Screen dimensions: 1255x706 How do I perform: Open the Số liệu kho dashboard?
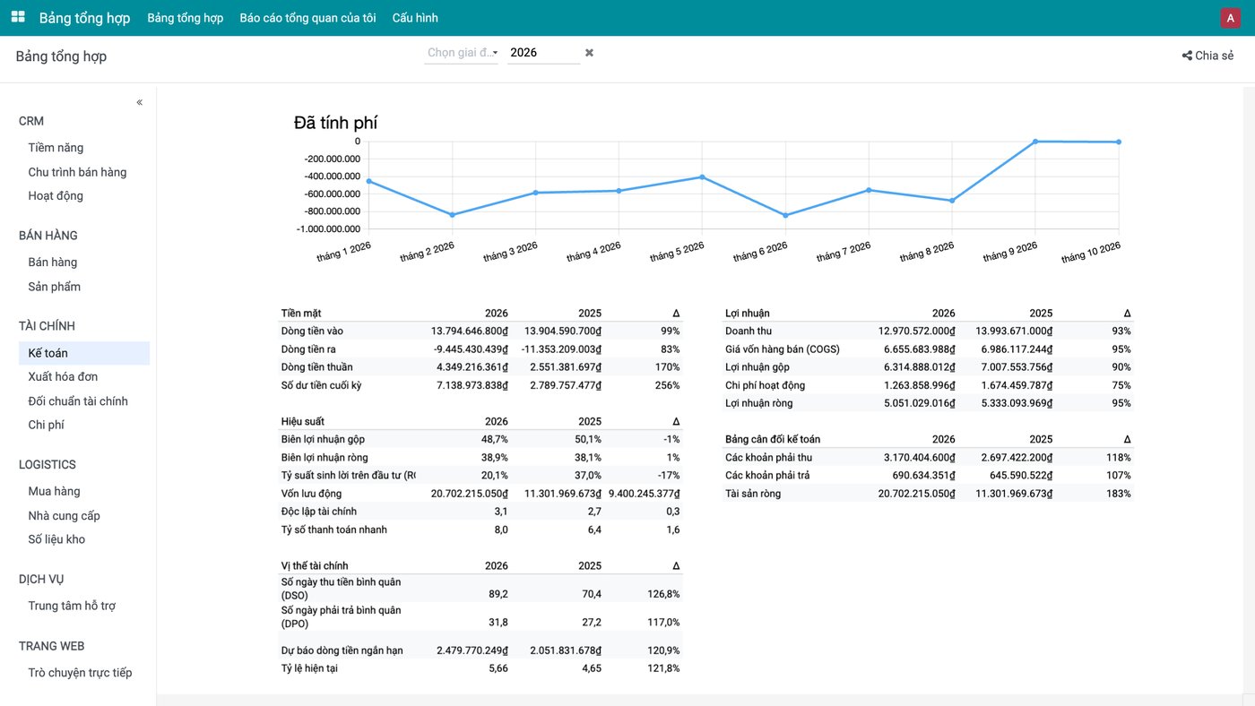coord(56,539)
